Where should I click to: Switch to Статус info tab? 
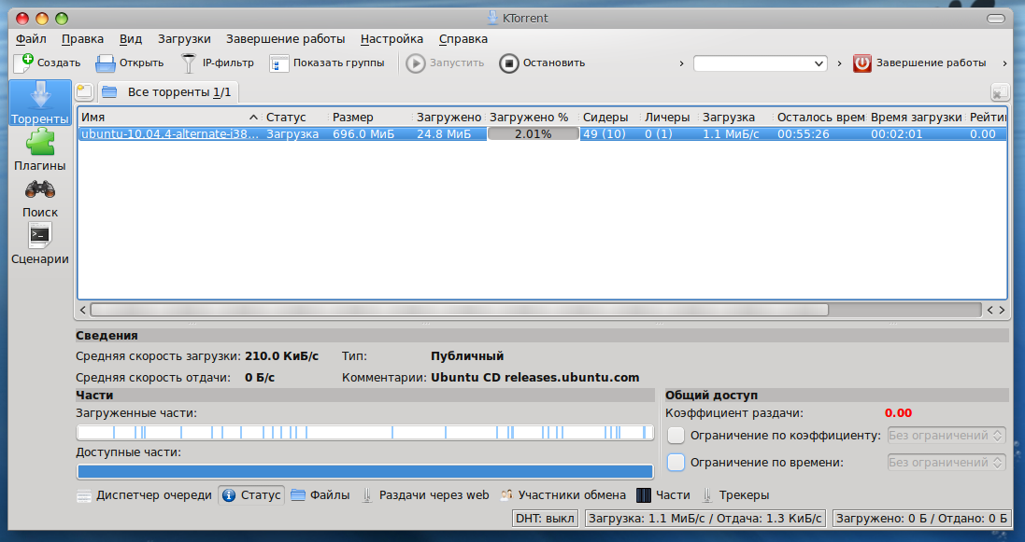(251, 495)
